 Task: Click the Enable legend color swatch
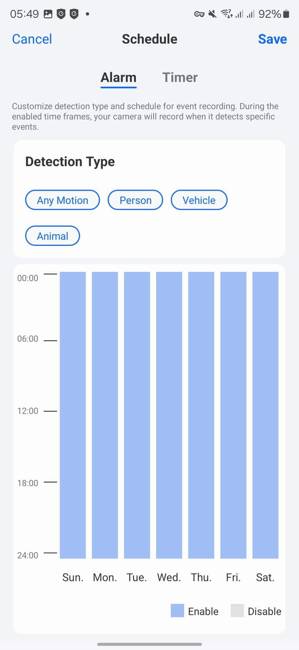[x=177, y=611]
